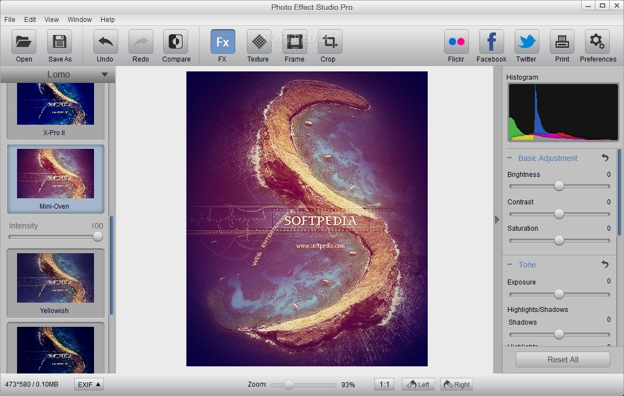624x396 pixels.
Task: Collapse the Basic Adjustment section
Action: [510, 158]
